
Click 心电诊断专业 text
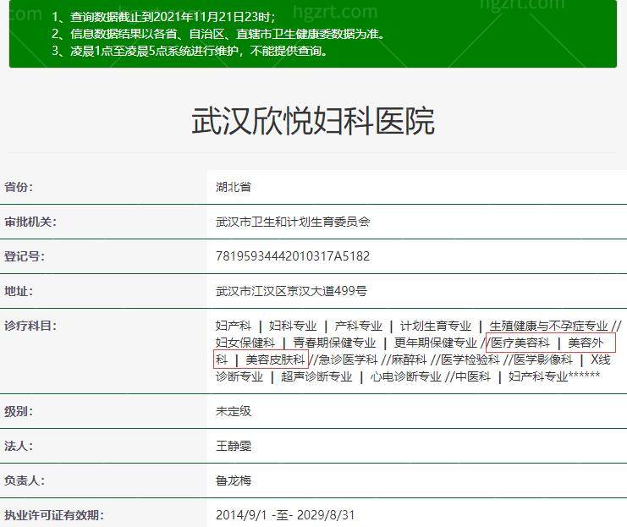pos(406,376)
